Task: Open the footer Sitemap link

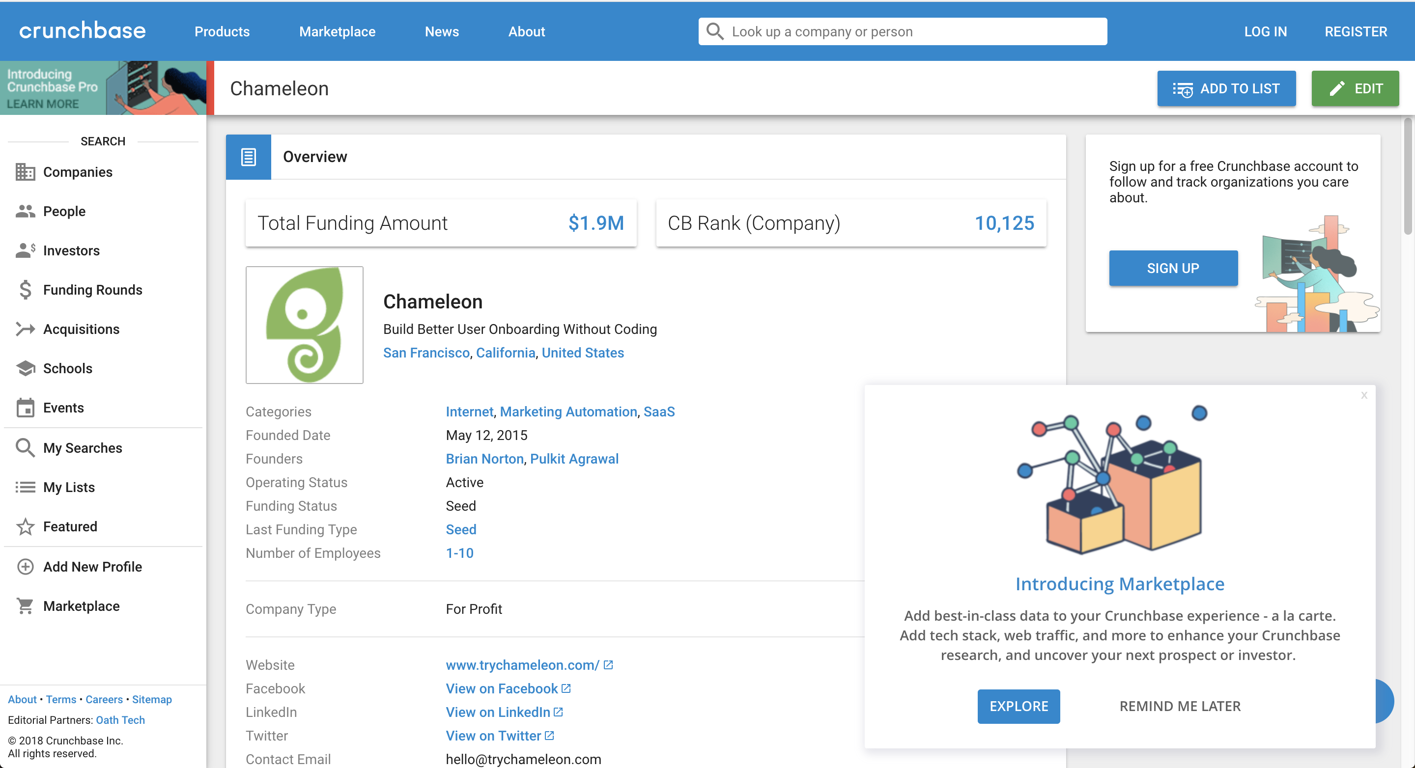Action: 152,699
